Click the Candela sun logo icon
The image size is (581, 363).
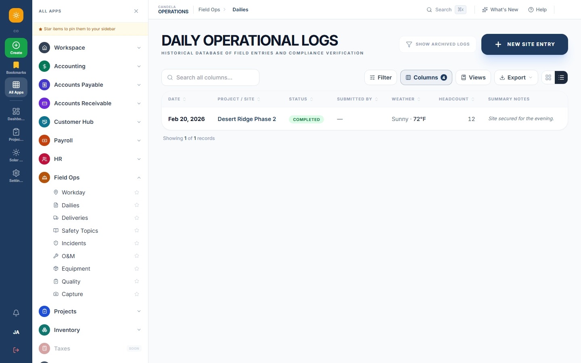16,15
